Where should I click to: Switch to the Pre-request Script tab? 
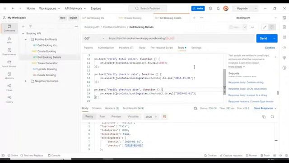click(162, 48)
